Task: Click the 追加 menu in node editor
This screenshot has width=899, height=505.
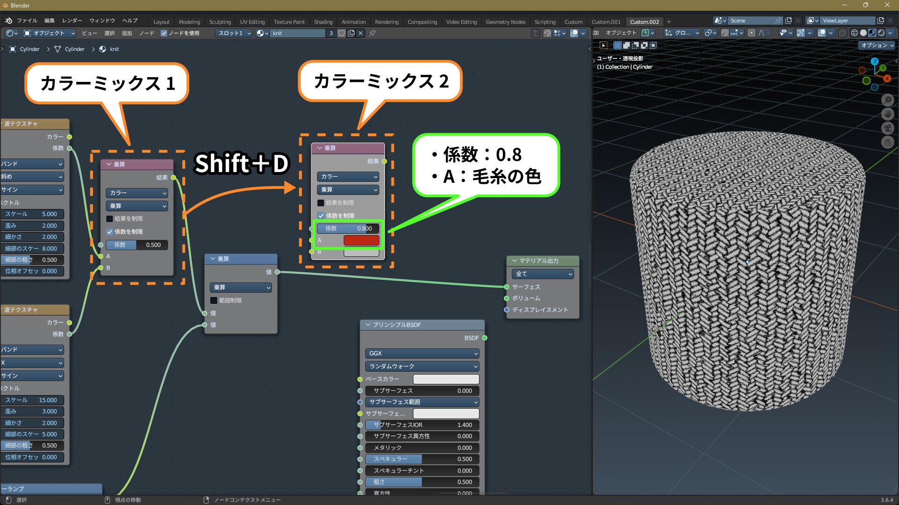Action: 127,33
